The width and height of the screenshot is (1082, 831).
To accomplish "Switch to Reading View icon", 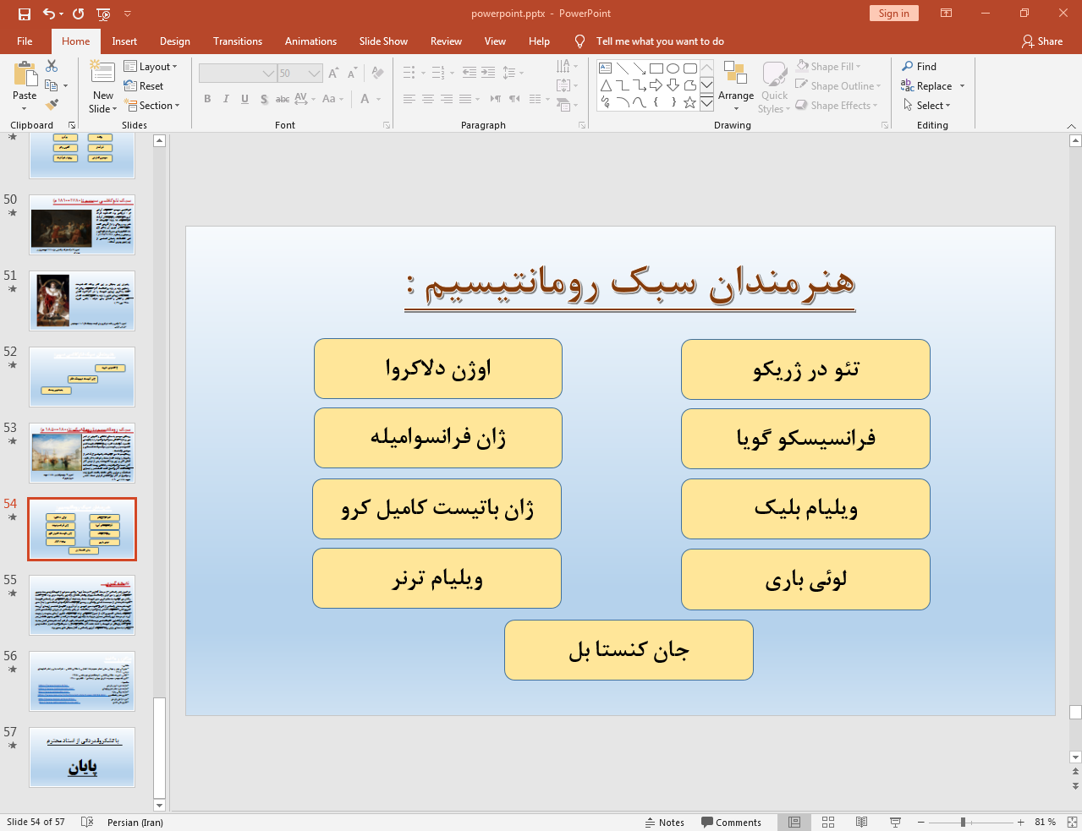I will [861, 822].
